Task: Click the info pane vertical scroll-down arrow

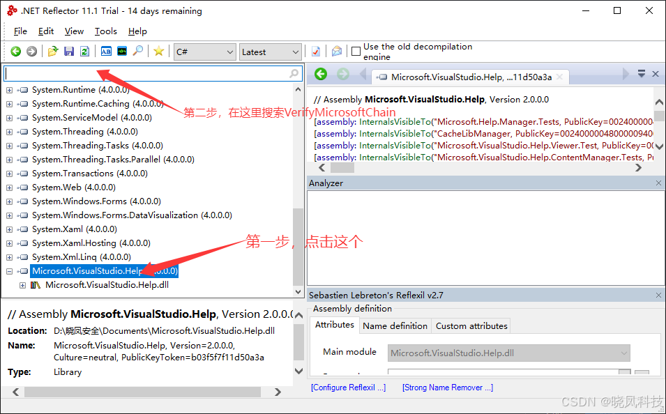Action: 298,371
